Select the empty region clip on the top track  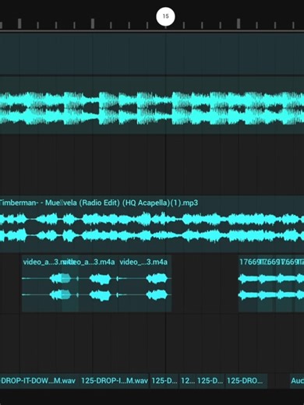click(x=152, y=54)
